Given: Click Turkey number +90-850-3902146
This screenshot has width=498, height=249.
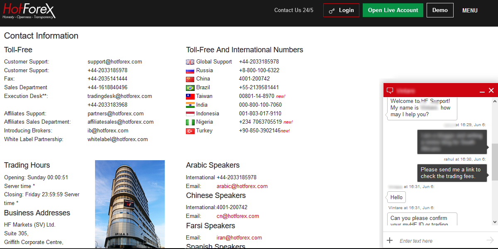Looking at the screenshot, I should 260,131.
